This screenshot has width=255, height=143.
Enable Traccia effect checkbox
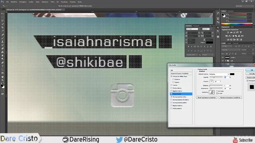pos(171,85)
